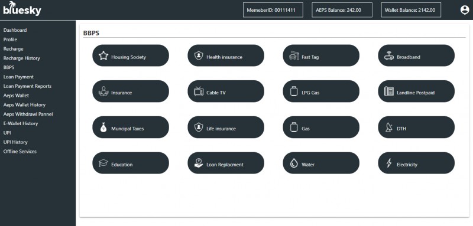This screenshot has width=473, height=226.
Task: Click the Health insurance shield icon
Action: [x=199, y=55]
